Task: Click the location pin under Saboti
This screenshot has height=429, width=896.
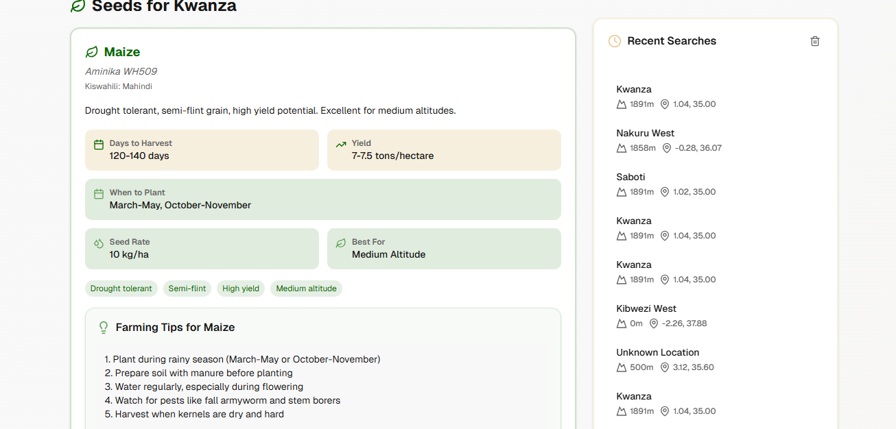Action: click(x=665, y=192)
